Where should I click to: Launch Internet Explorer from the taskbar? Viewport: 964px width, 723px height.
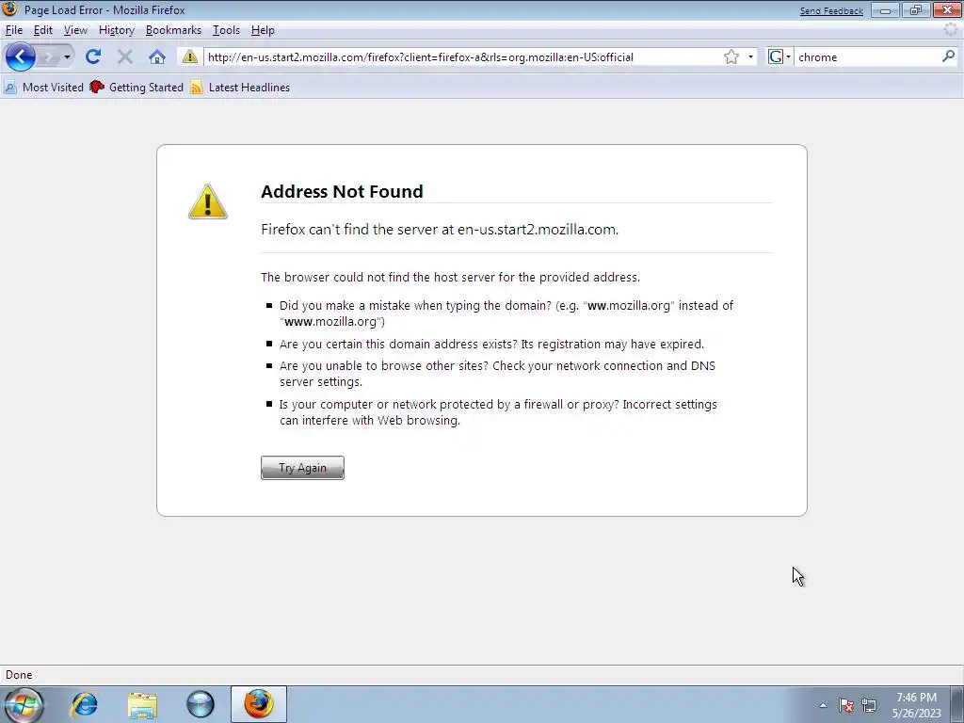coord(84,704)
